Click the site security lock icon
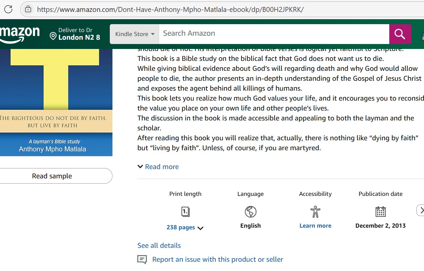The height and width of the screenshot is (271, 424). point(28,9)
